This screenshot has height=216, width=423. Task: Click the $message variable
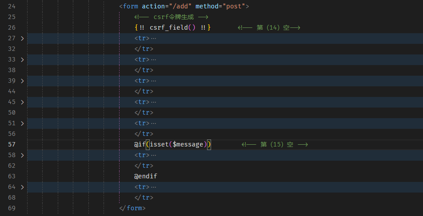click(188, 145)
